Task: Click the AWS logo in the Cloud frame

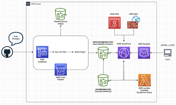Action: pyautogui.click(x=28, y=4)
